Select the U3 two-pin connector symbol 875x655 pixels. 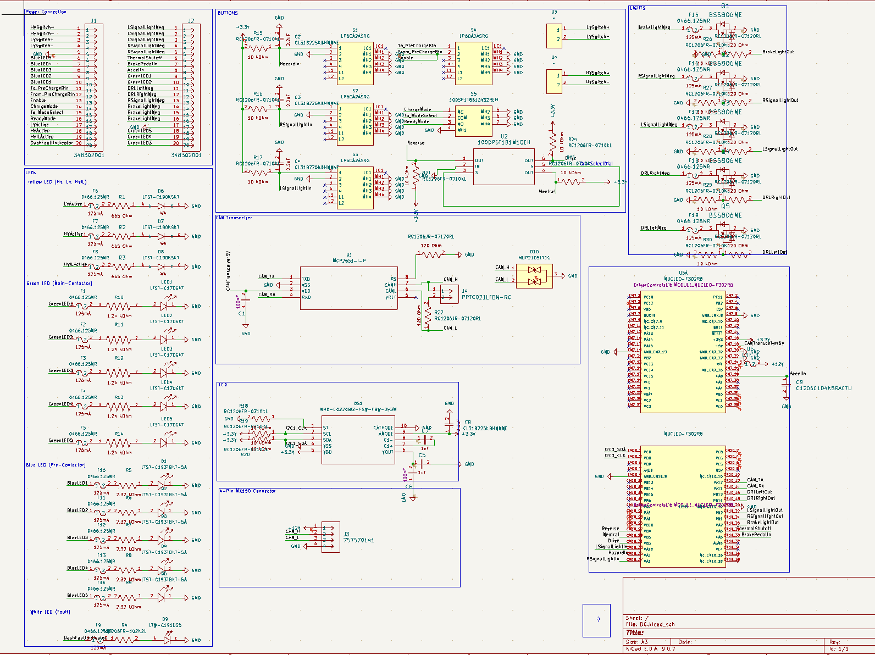(x=554, y=36)
